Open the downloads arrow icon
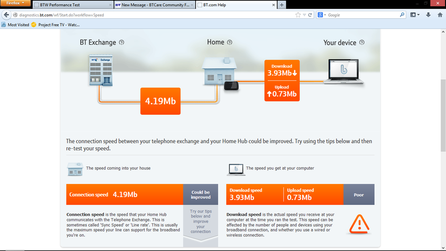 [428, 15]
